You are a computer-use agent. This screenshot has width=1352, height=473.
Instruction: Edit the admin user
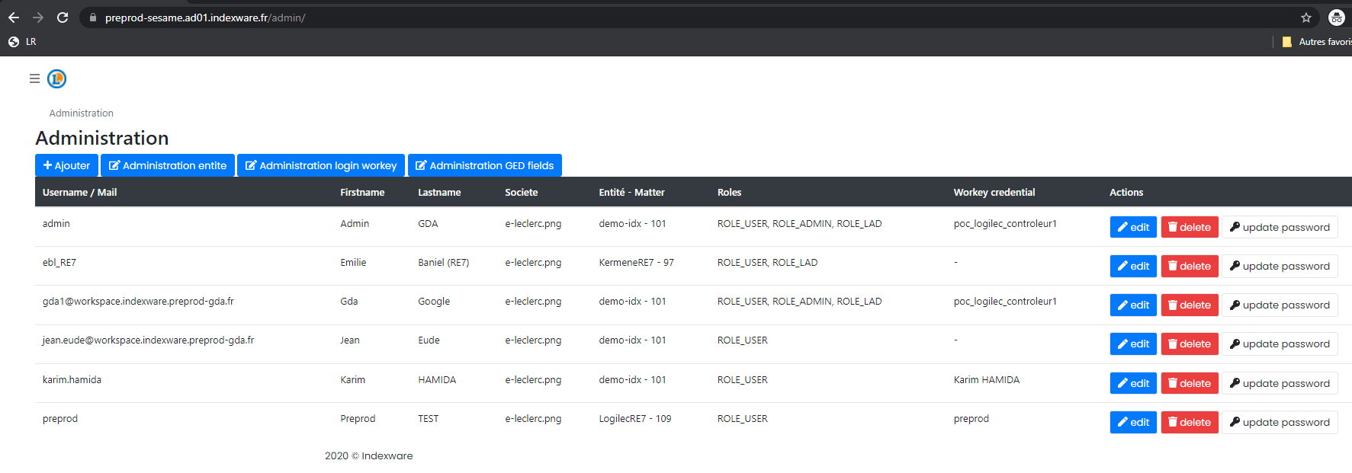click(1133, 227)
